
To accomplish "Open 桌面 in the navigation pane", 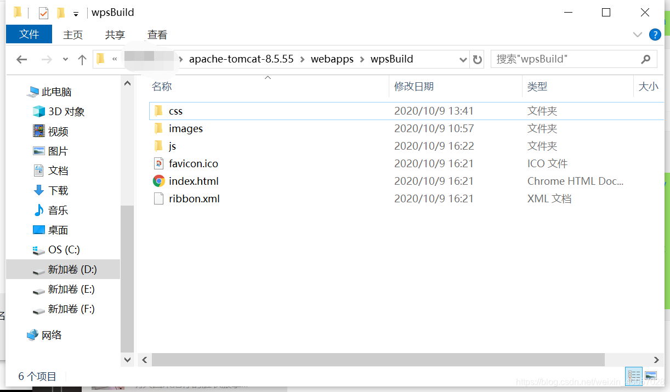I will click(x=58, y=230).
